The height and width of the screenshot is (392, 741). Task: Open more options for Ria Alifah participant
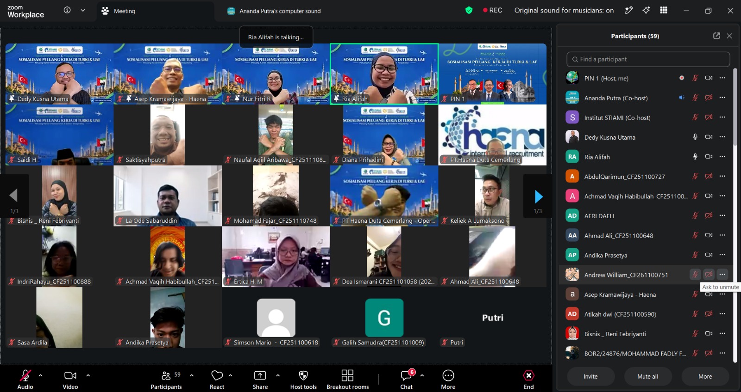point(722,157)
